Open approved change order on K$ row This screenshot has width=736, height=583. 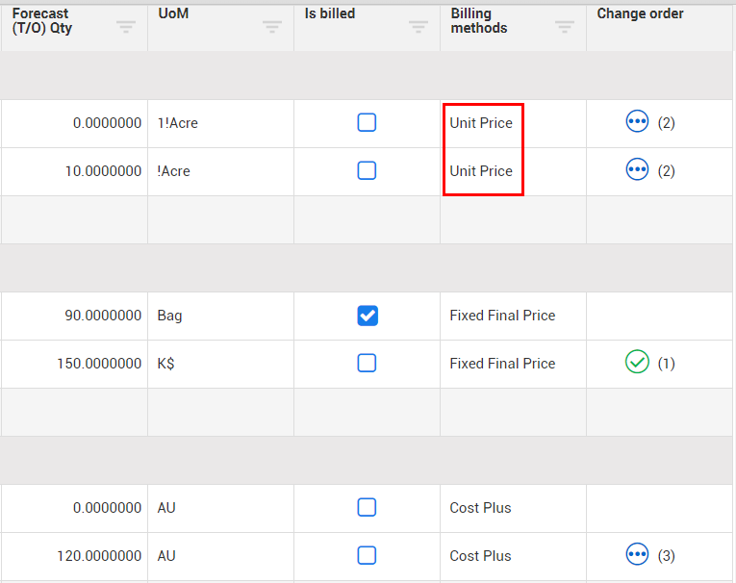point(637,363)
